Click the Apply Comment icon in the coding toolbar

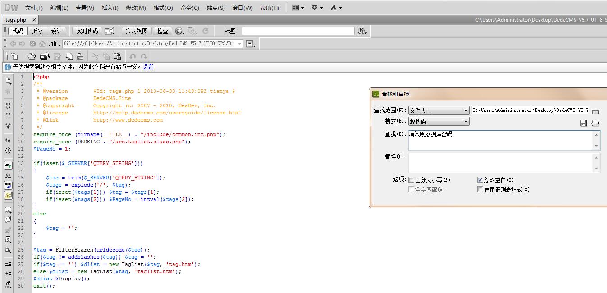pyautogui.click(x=8, y=210)
